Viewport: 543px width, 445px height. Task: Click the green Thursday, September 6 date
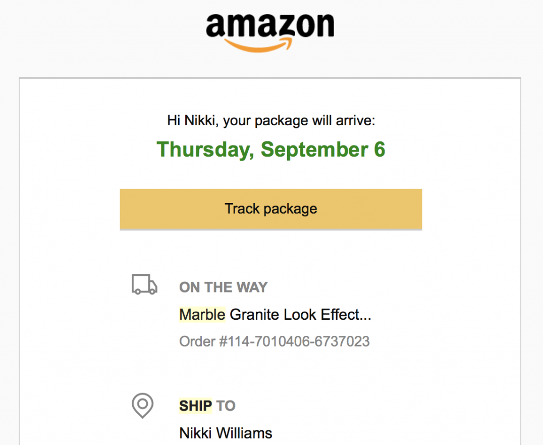click(x=271, y=150)
